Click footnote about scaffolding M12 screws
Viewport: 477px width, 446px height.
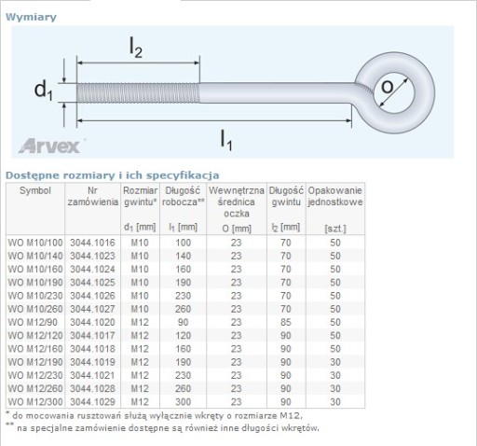pos(154,416)
